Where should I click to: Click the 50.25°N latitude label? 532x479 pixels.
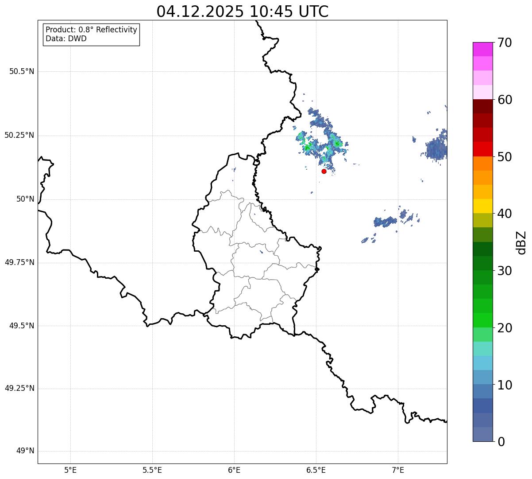(19, 135)
